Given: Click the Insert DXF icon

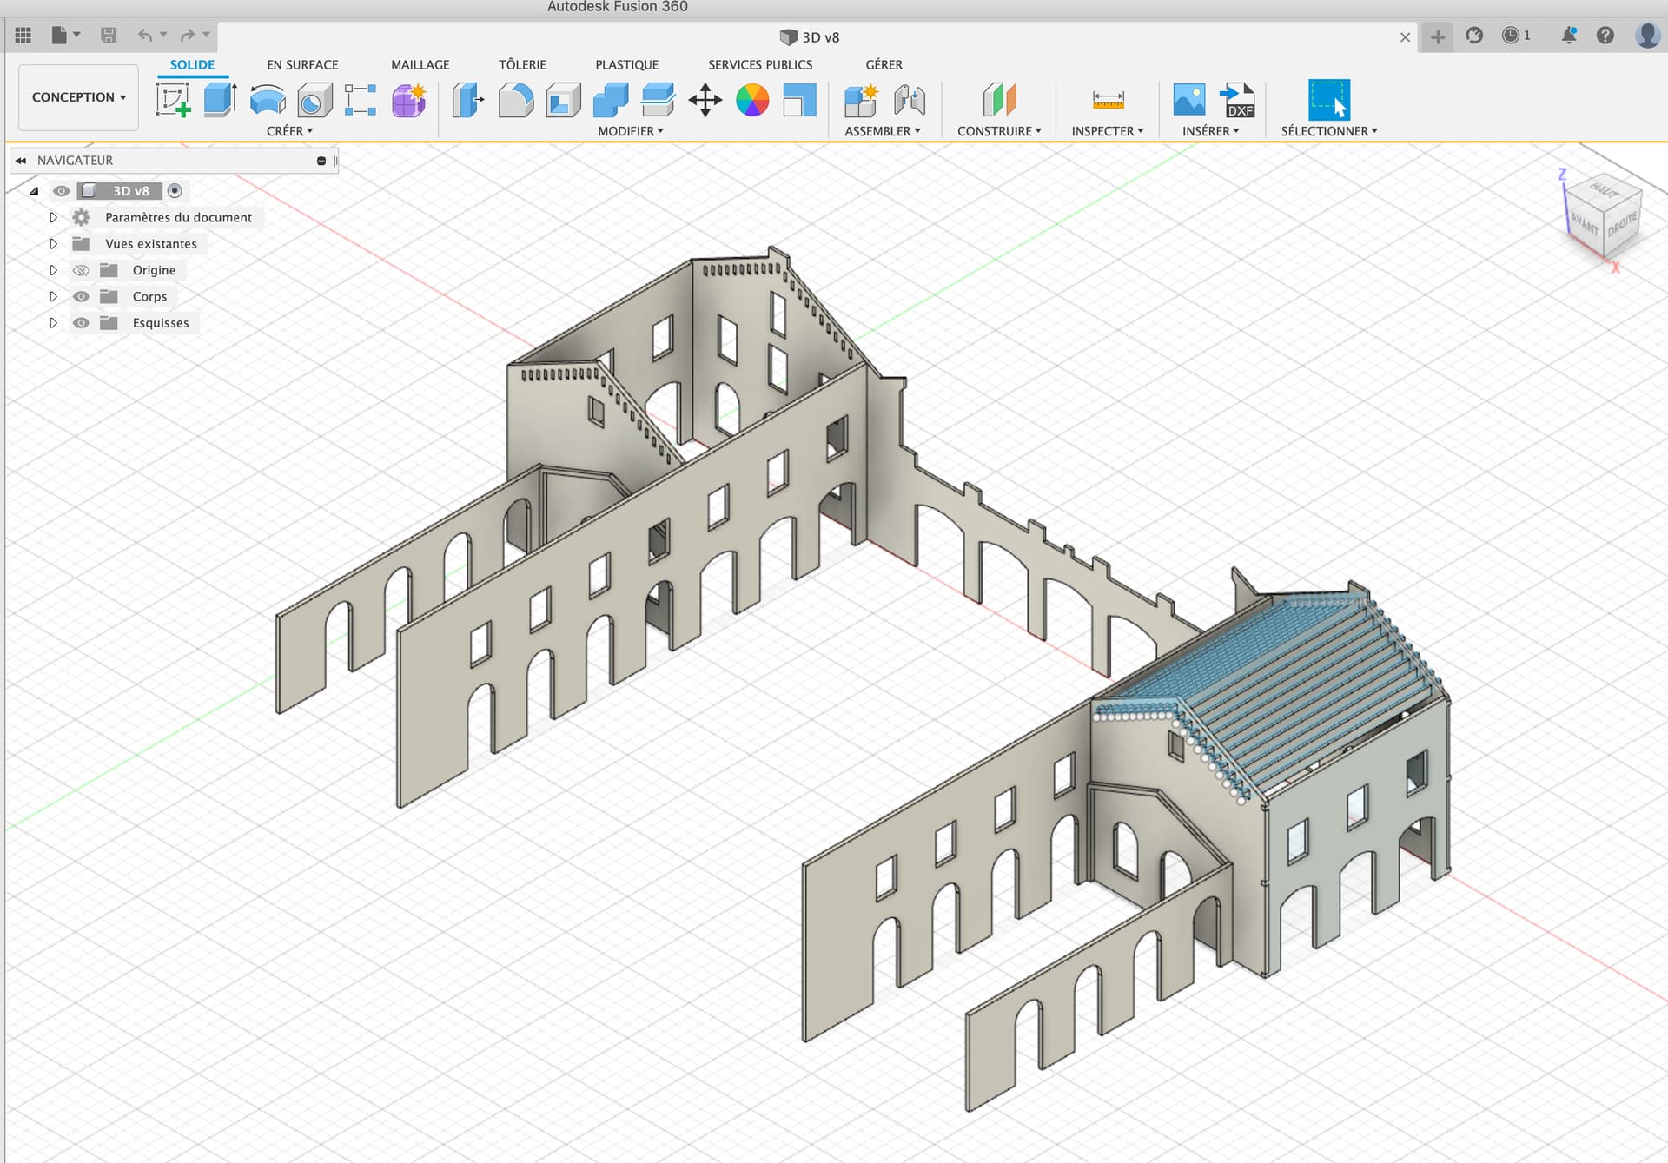Looking at the screenshot, I should (1237, 100).
